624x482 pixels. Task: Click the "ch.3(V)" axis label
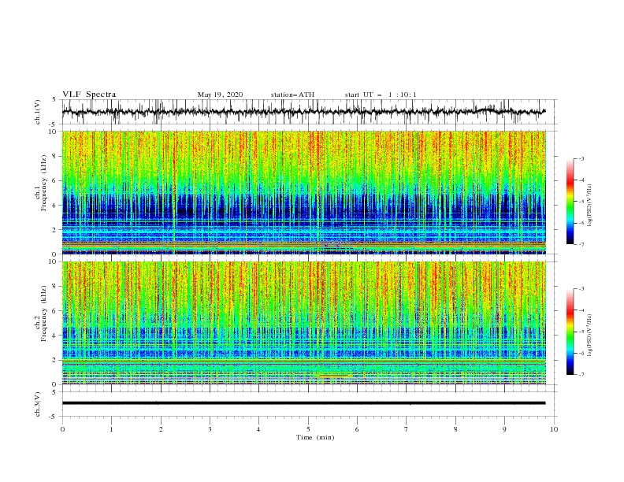[x=38, y=404]
